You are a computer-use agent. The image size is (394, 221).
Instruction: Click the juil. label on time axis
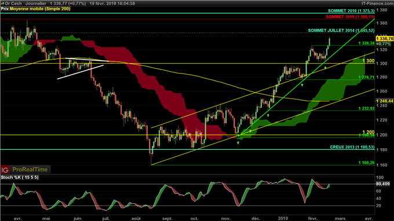pyautogui.click(x=106, y=219)
